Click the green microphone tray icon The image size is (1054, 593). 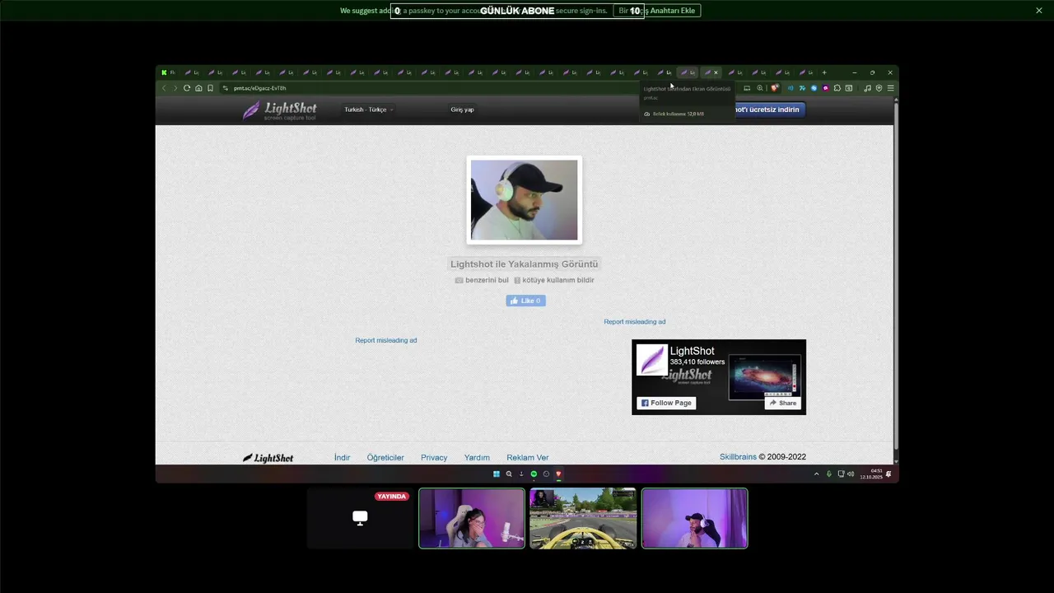point(829,474)
